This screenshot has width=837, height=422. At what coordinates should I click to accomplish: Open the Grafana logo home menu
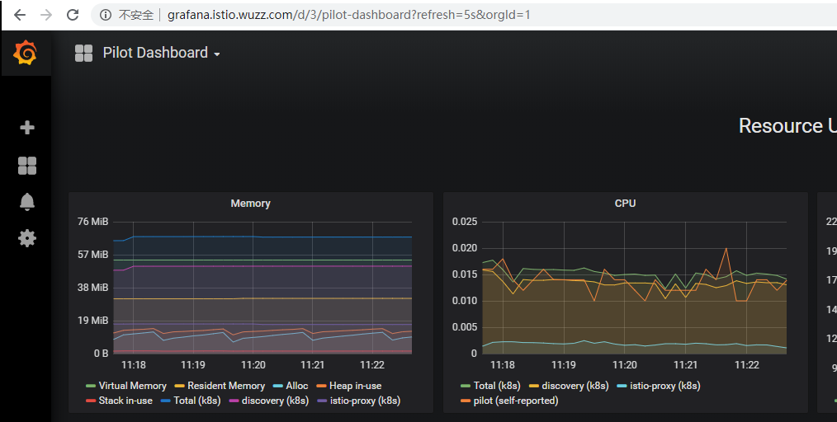point(26,53)
